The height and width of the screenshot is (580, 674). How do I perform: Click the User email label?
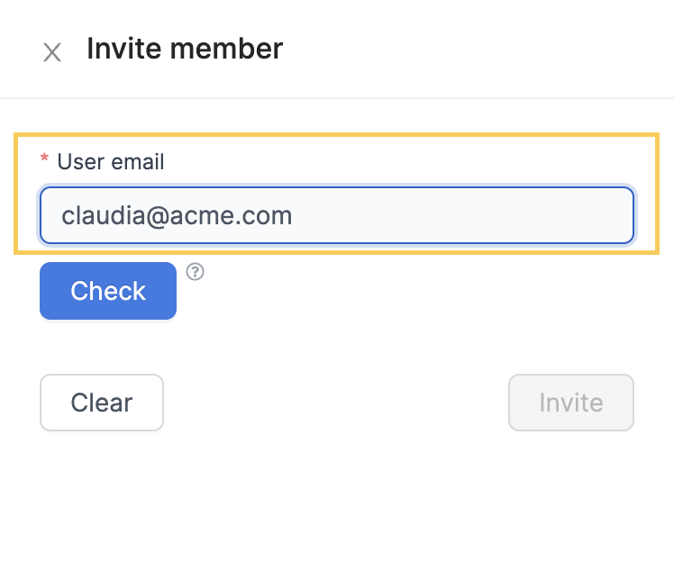click(111, 162)
